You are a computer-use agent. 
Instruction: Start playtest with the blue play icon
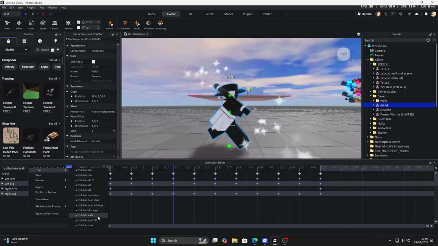pyautogui.click(x=26, y=14)
